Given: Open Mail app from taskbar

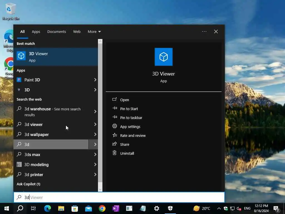Looking at the screenshot, I should pos(89,208).
